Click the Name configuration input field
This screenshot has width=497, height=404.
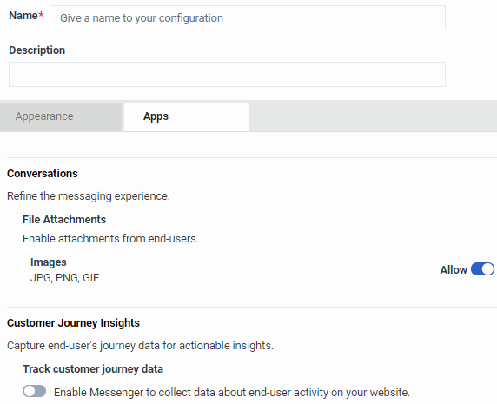pyautogui.click(x=248, y=17)
